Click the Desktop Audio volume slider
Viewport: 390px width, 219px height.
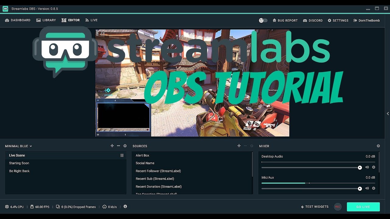(x=311, y=168)
